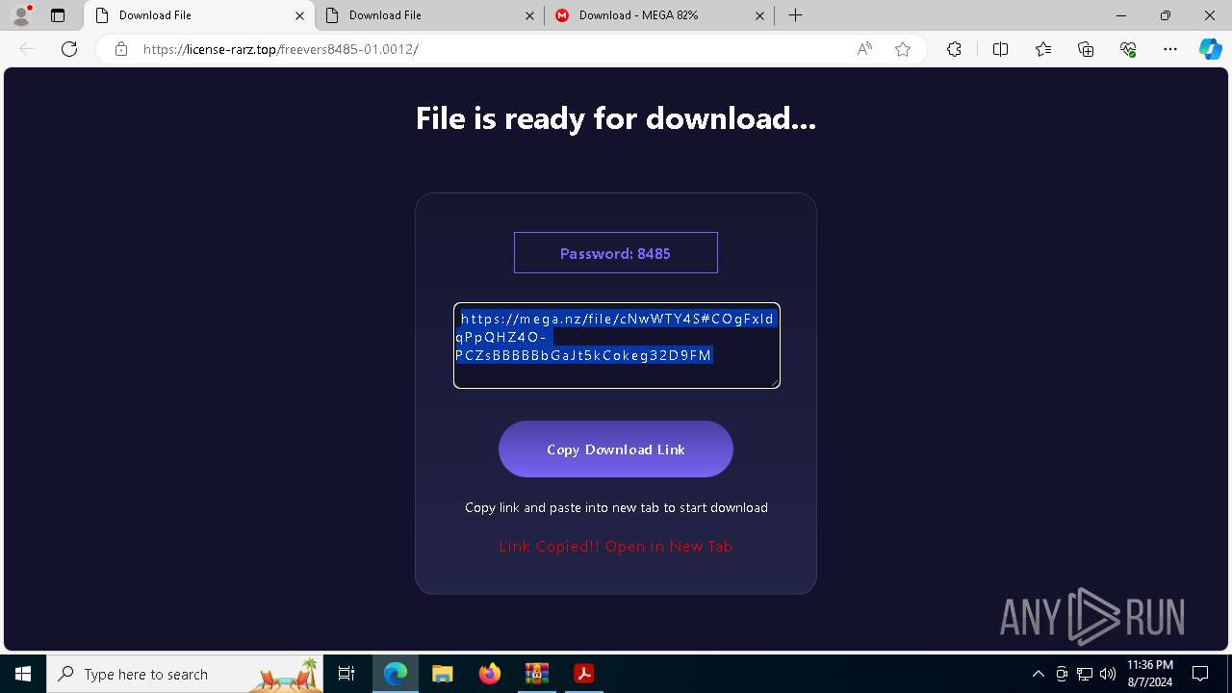Open the Windows Start menu
The image size is (1232, 693).
tap(23, 674)
